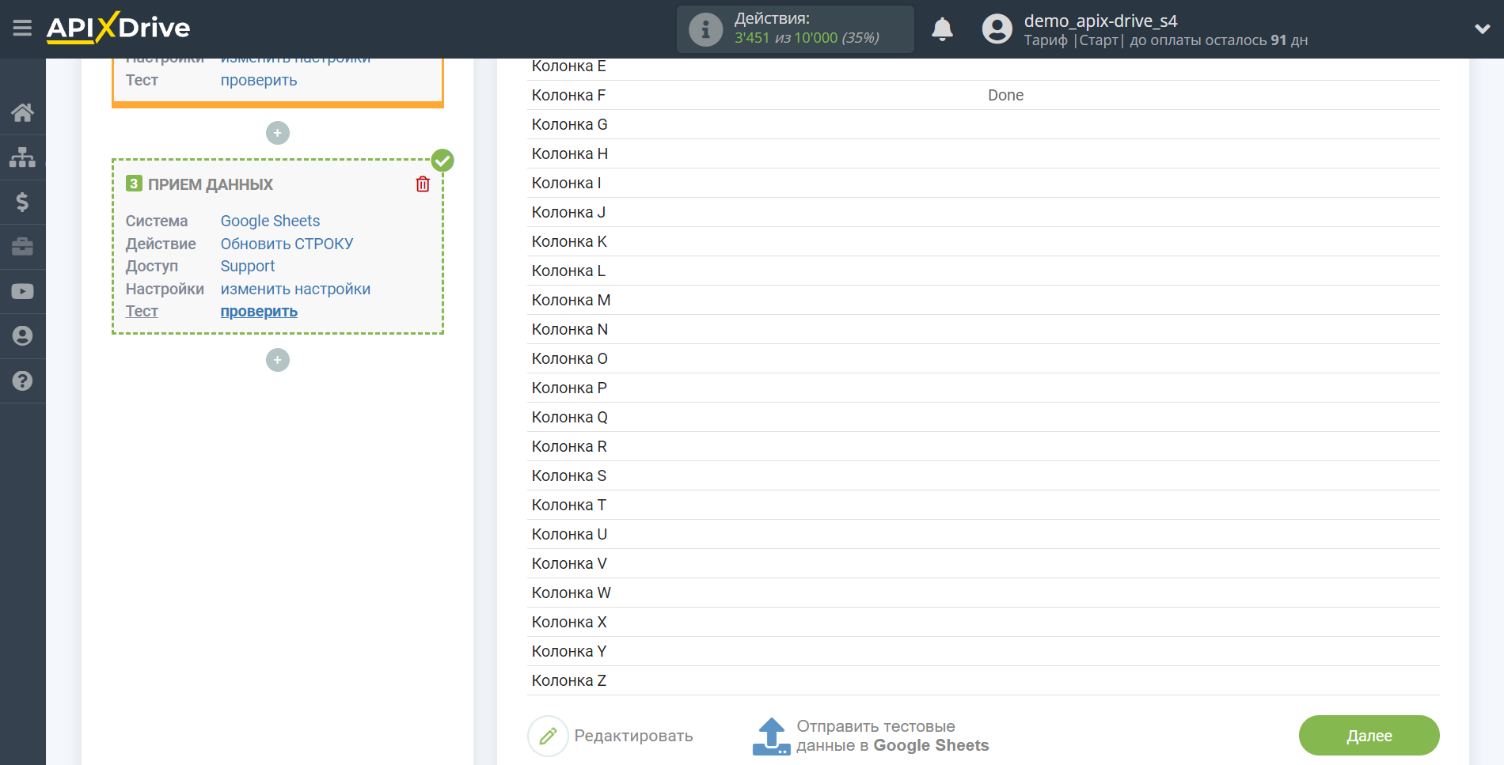This screenshot has height=765, width=1504.
Task: Send test data to Google Sheets
Action: click(893, 736)
